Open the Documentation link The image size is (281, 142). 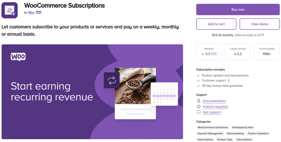tap(214, 101)
